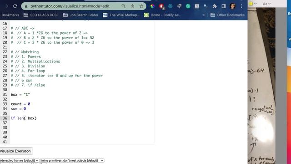Click the Visualize Execution button
This screenshot has width=291, height=164.
pyautogui.click(x=15, y=151)
